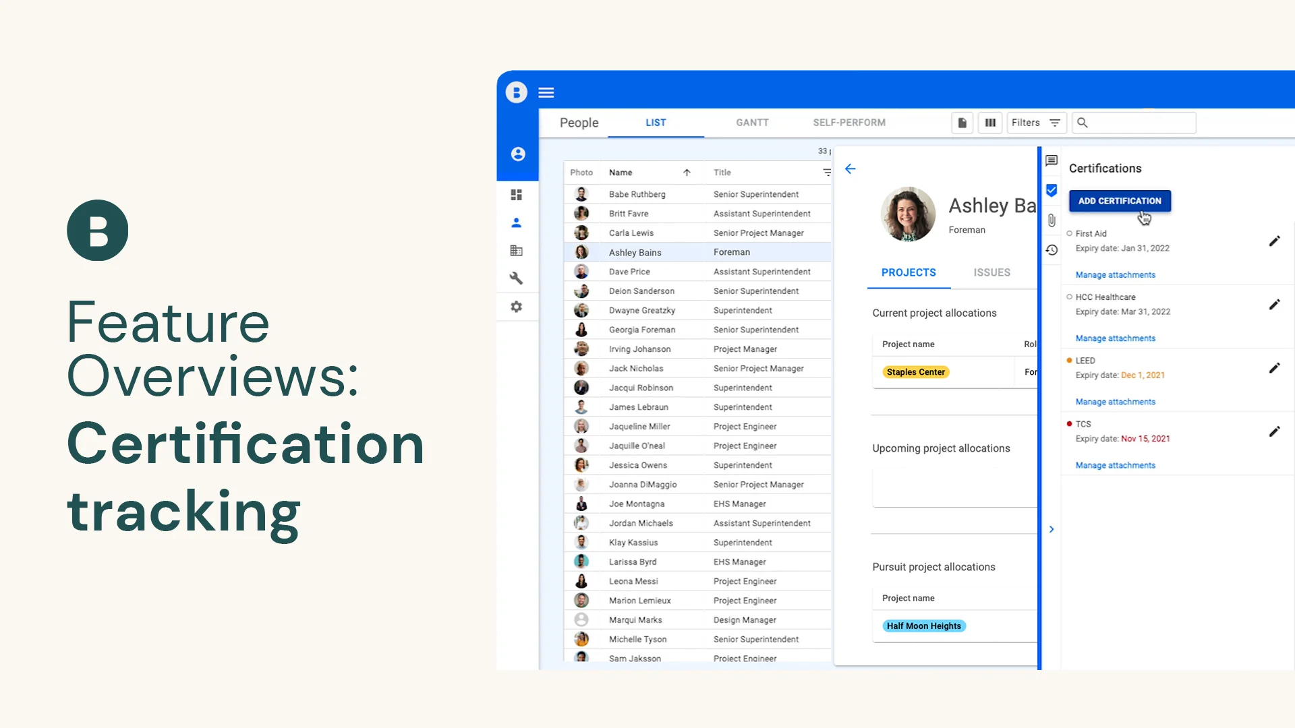This screenshot has width=1295, height=728.
Task: Click the export document icon in toolbar
Action: coord(962,123)
